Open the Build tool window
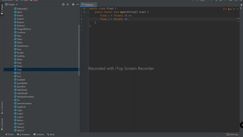 pyautogui.click(x=51, y=134)
